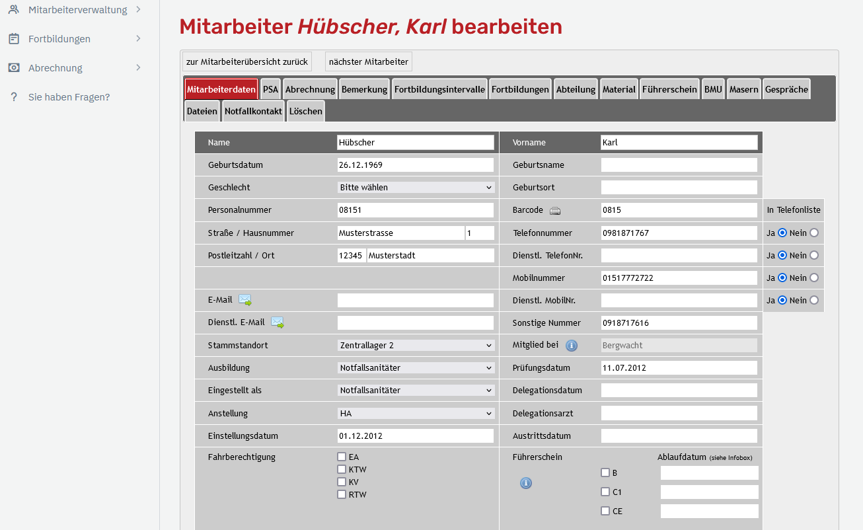Select Nein for Dienstl. MobilNr. in Telefonliste
The image size is (863, 530).
click(x=814, y=300)
